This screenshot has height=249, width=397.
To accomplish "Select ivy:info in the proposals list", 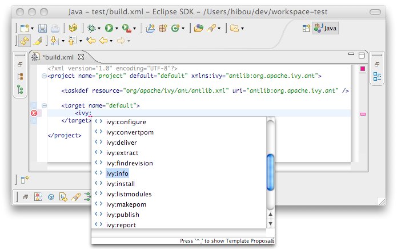I will [117, 173].
